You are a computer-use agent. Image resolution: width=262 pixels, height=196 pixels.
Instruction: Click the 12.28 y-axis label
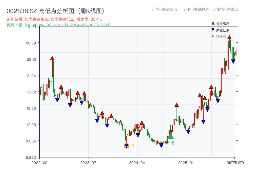31,125
